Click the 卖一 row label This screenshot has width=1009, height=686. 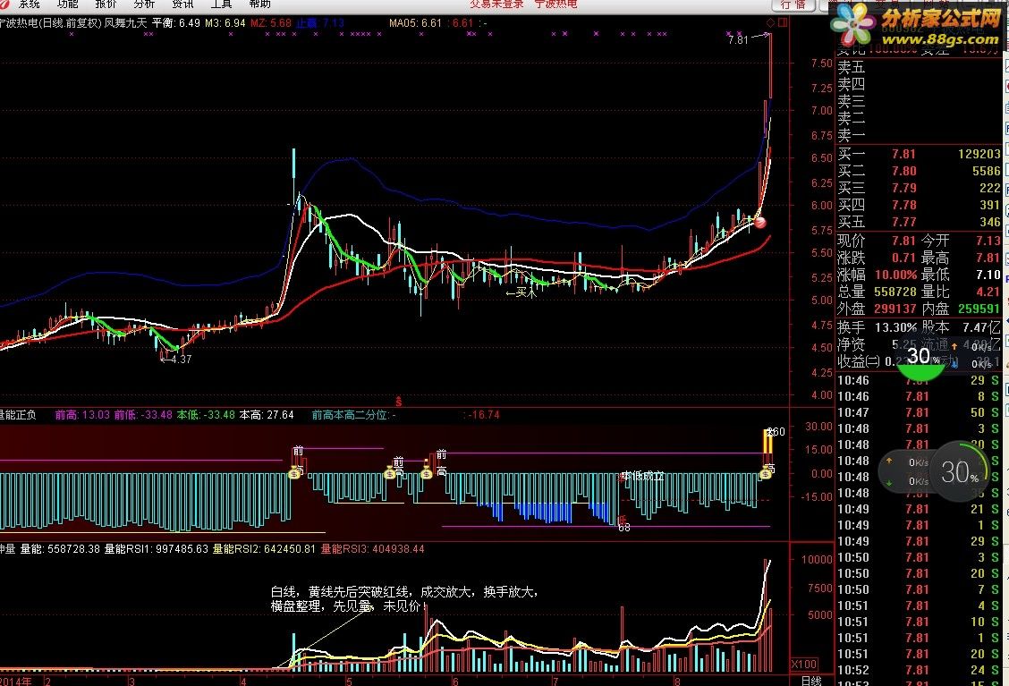pos(852,136)
